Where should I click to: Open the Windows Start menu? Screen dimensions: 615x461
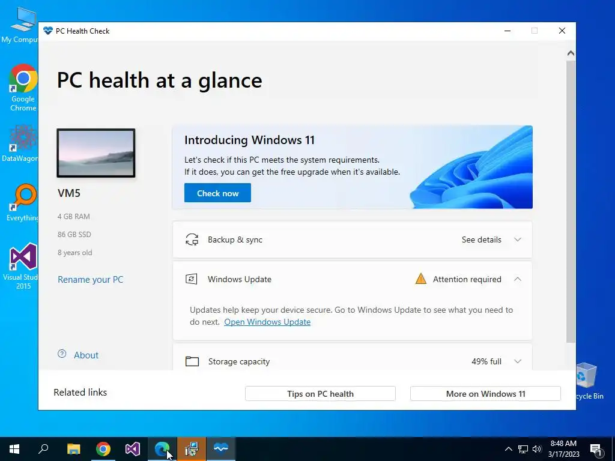click(x=14, y=449)
